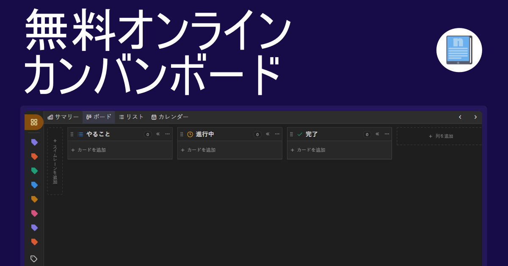The height and width of the screenshot is (266, 508).
Task: Open the 完了 column options menu
Action: (x=387, y=134)
